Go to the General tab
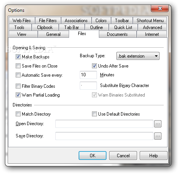Screen dimensions: 179x174 tap(53, 34)
